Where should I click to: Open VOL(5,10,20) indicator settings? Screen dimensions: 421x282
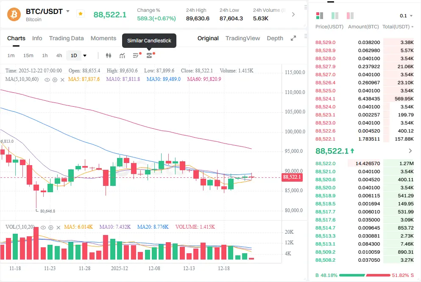[51, 227]
